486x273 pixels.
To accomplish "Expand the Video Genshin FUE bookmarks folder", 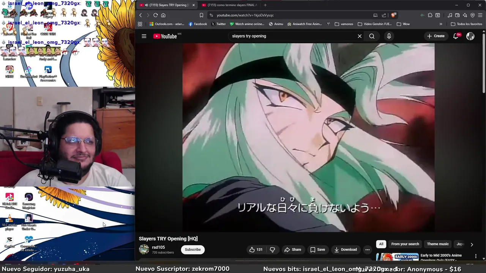I will point(375,24).
